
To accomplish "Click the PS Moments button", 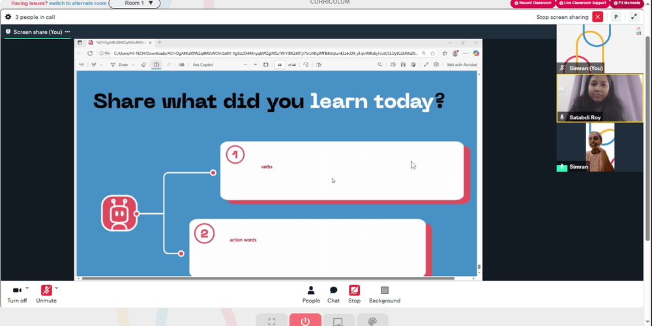I will coord(627,3).
